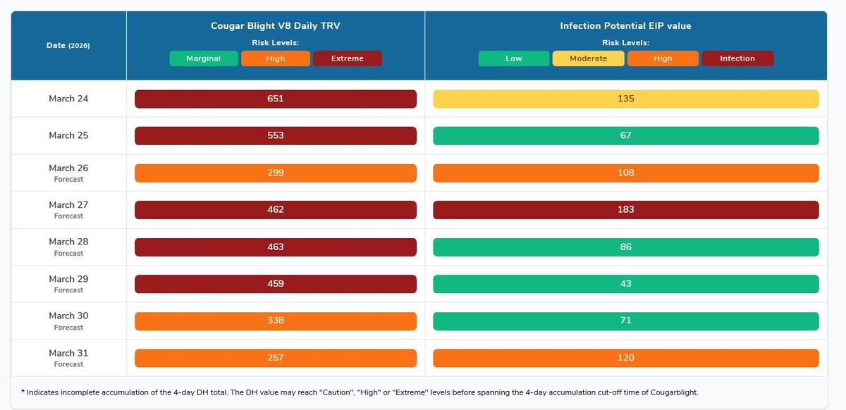The height and width of the screenshot is (410, 846).
Task: Select the March 31 EIP value 120
Action: [625, 357]
